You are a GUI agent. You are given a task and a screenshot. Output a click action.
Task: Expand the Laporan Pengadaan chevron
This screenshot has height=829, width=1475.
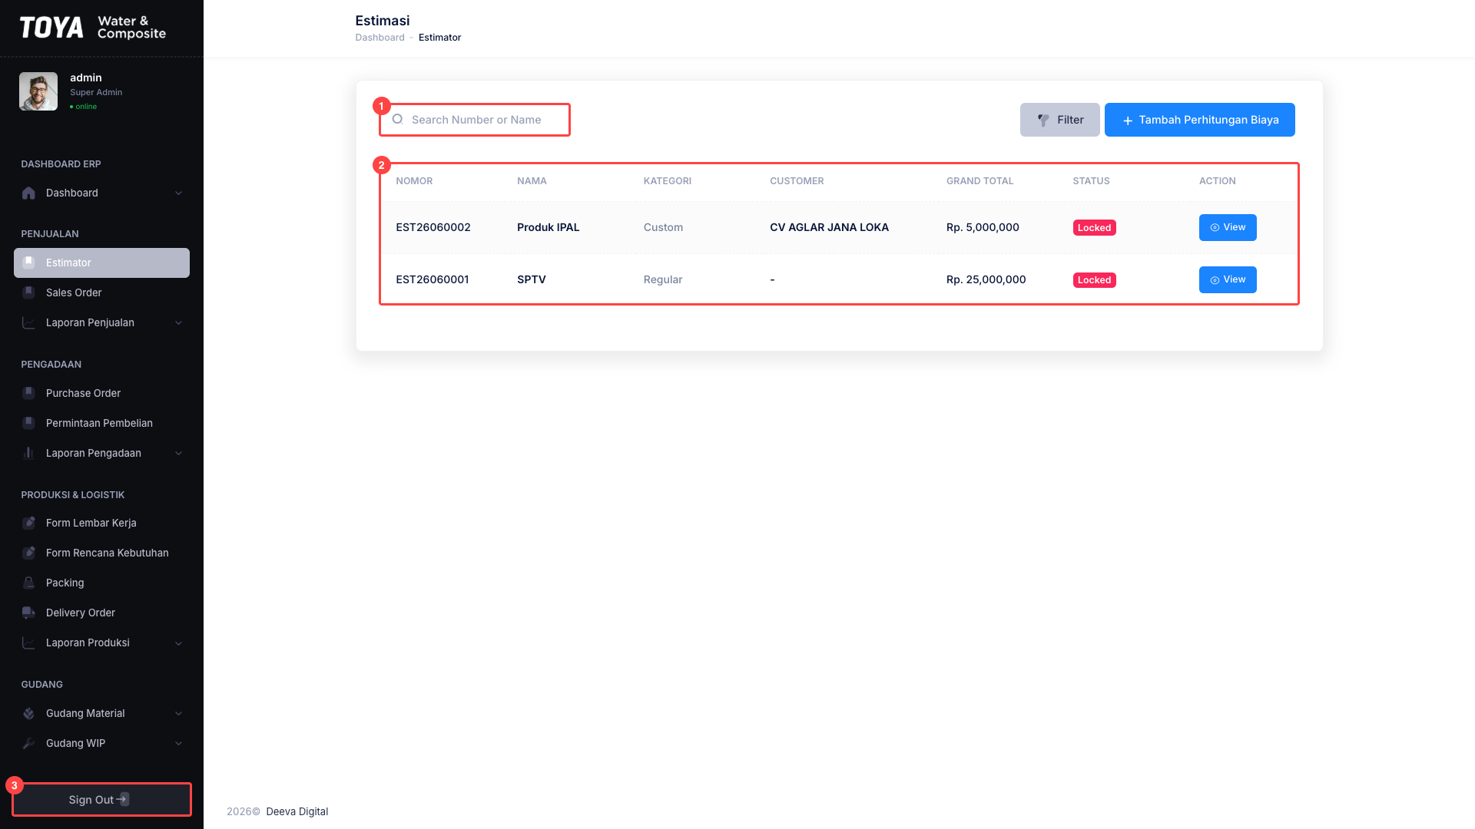pyautogui.click(x=178, y=453)
